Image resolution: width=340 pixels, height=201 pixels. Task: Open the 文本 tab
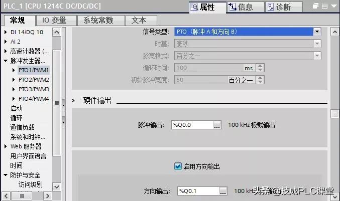click(141, 21)
